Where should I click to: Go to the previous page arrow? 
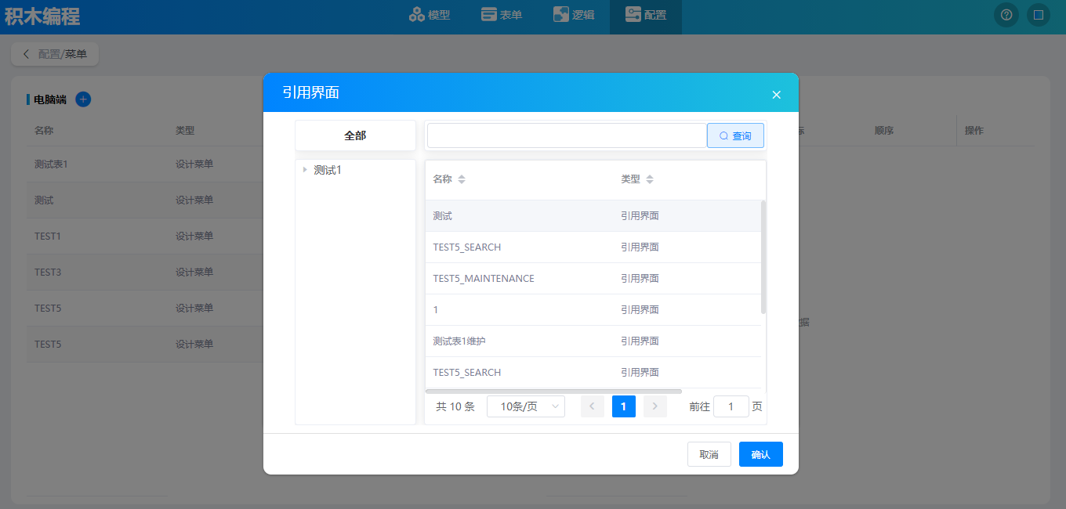click(x=592, y=406)
